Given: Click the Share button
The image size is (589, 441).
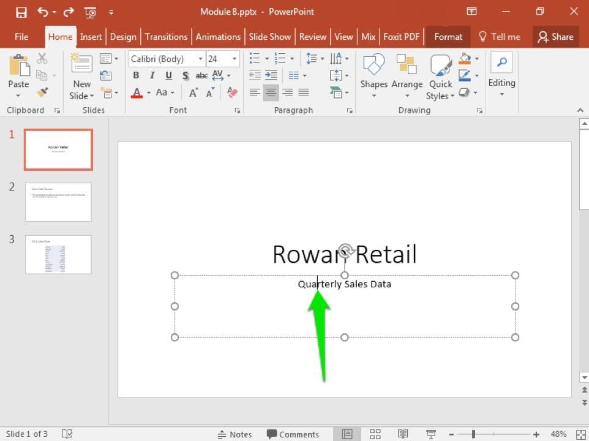Looking at the screenshot, I should tap(555, 37).
